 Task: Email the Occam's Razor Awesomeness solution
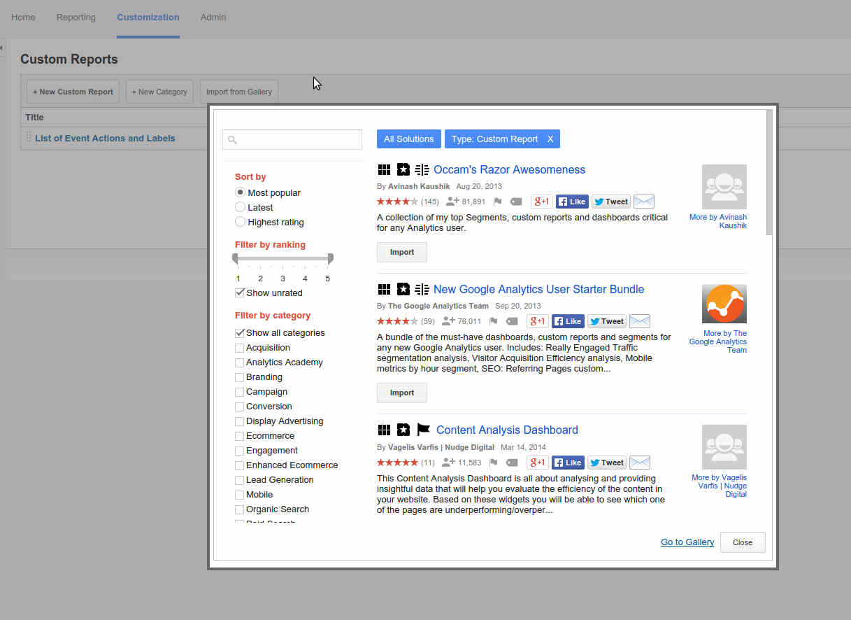tap(643, 202)
